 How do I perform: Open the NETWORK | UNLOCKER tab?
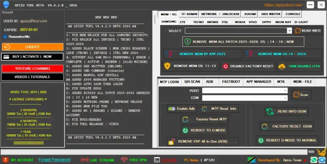point(220,14)
